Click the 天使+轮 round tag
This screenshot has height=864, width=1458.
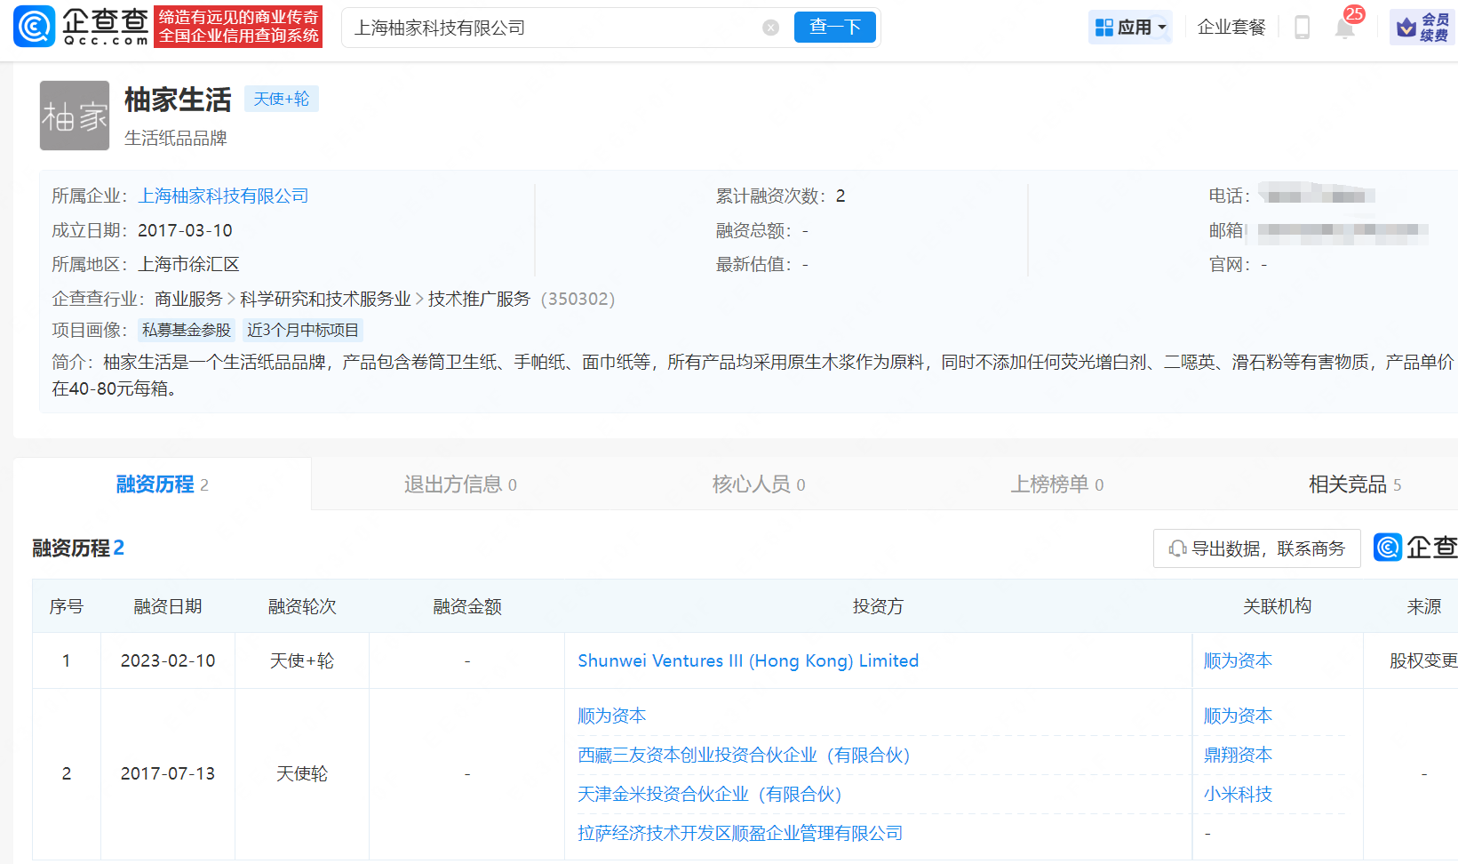click(282, 99)
